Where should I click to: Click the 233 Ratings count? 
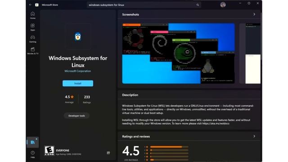pos(87,99)
